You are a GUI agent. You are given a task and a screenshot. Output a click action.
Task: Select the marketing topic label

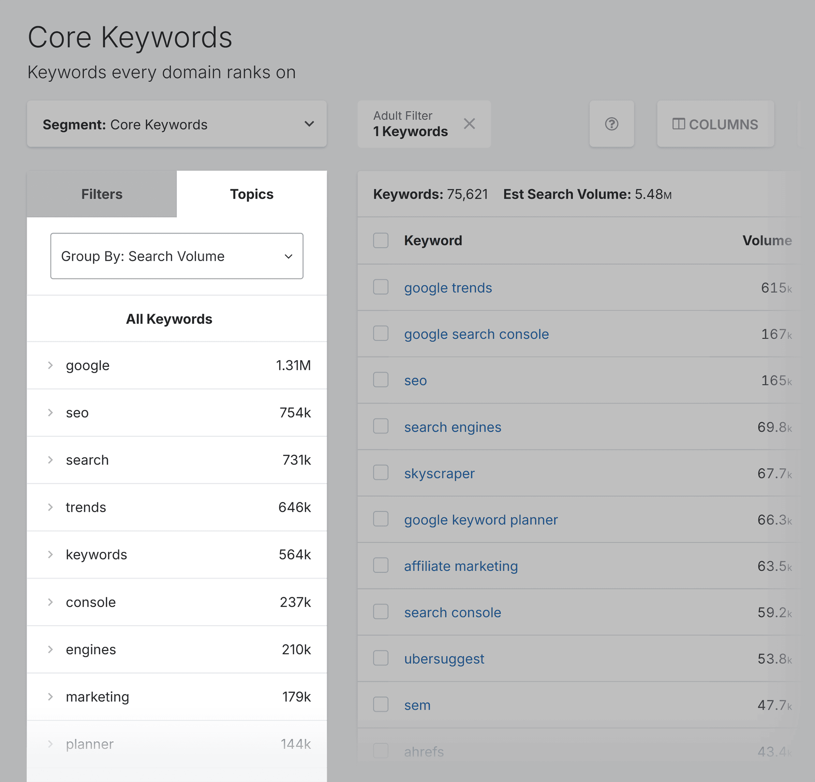point(97,697)
